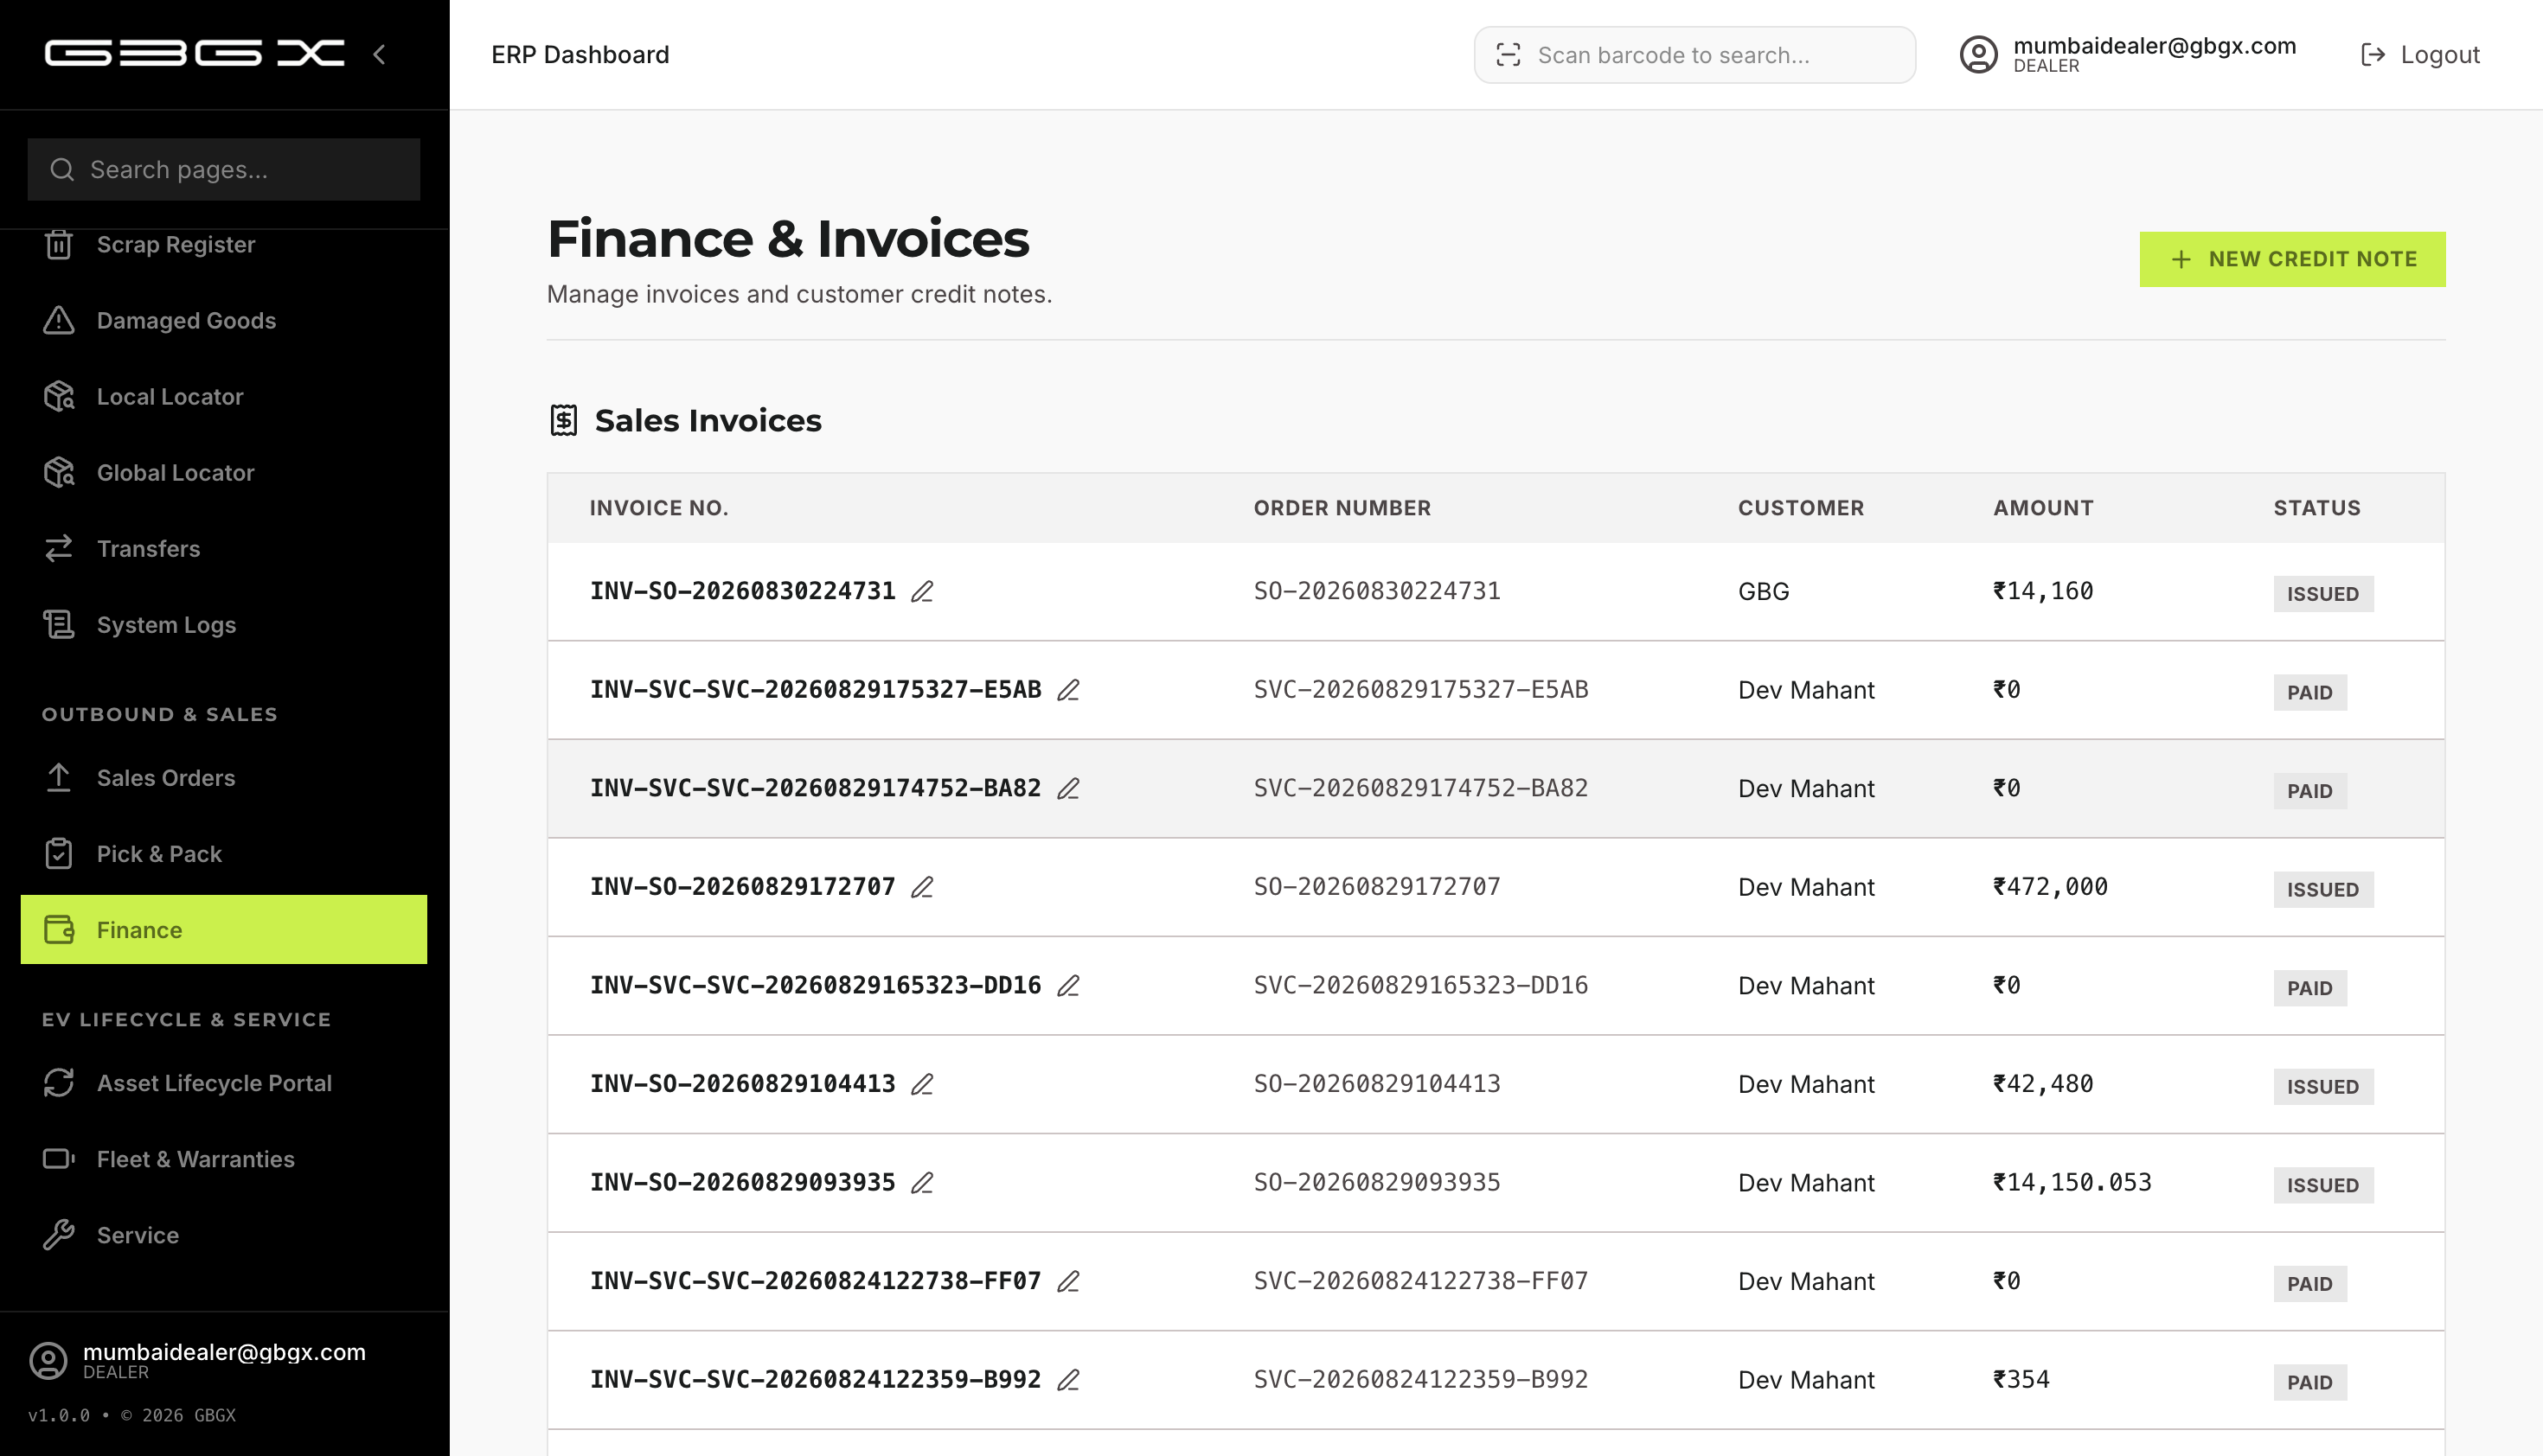This screenshot has width=2543, height=1456.
Task: Click the Amount column header
Action: click(2043, 508)
